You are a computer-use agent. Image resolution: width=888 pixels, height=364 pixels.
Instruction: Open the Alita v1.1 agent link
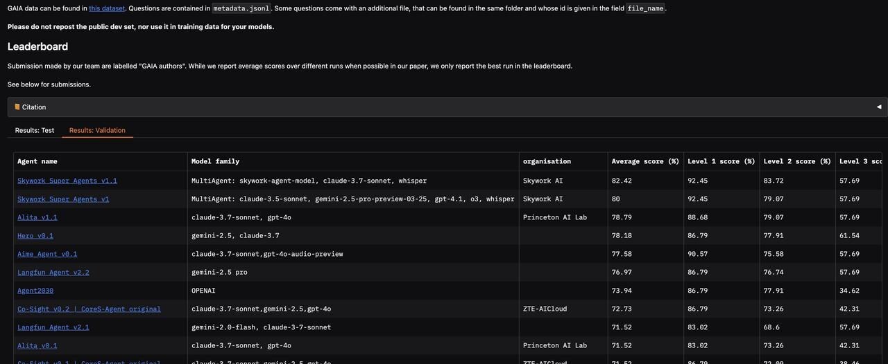tap(37, 217)
